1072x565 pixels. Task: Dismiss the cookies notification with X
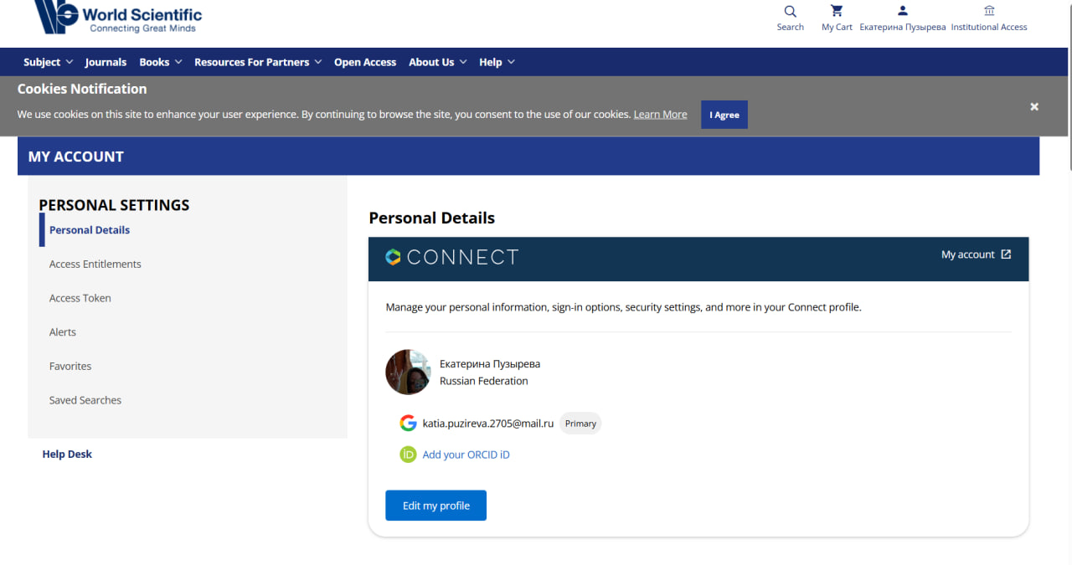[x=1034, y=106]
